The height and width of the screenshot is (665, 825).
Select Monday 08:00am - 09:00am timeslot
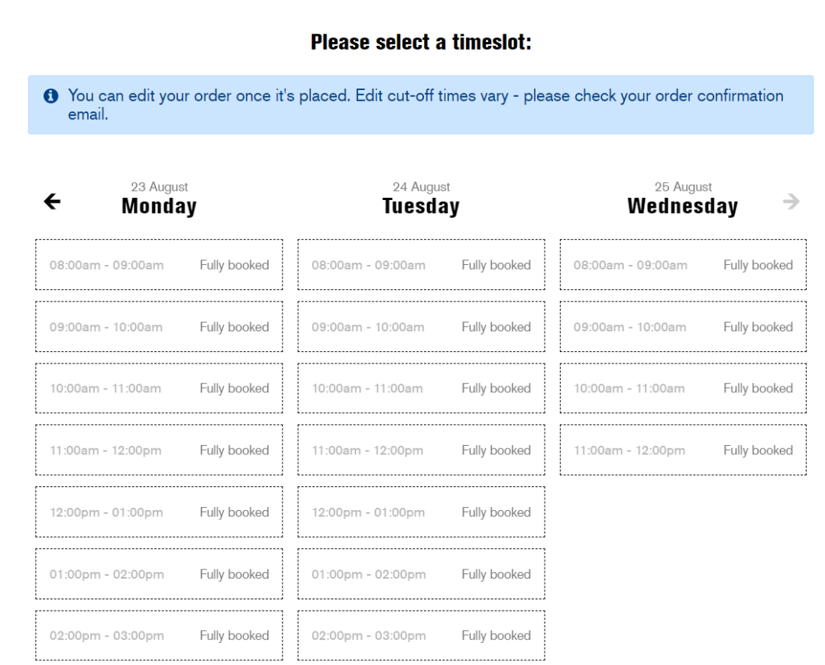click(x=159, y=265)
